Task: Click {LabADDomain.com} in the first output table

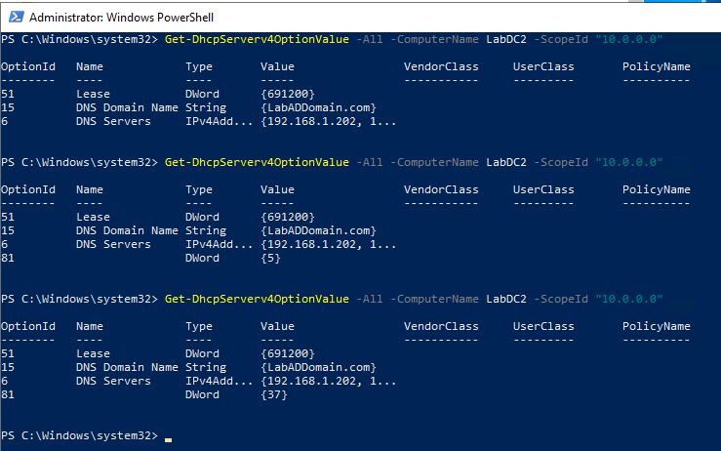Action: 319,107
